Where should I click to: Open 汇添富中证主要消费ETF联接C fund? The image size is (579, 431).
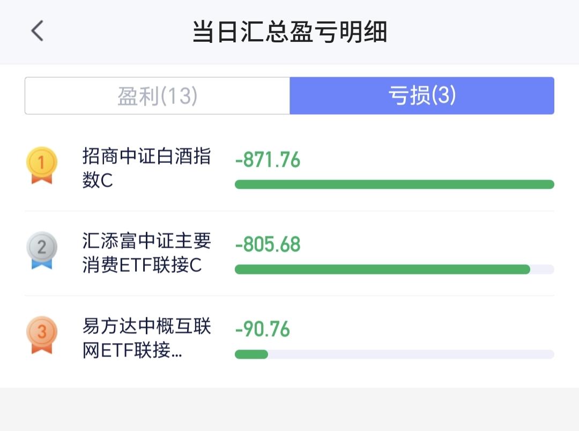(146, 252)
